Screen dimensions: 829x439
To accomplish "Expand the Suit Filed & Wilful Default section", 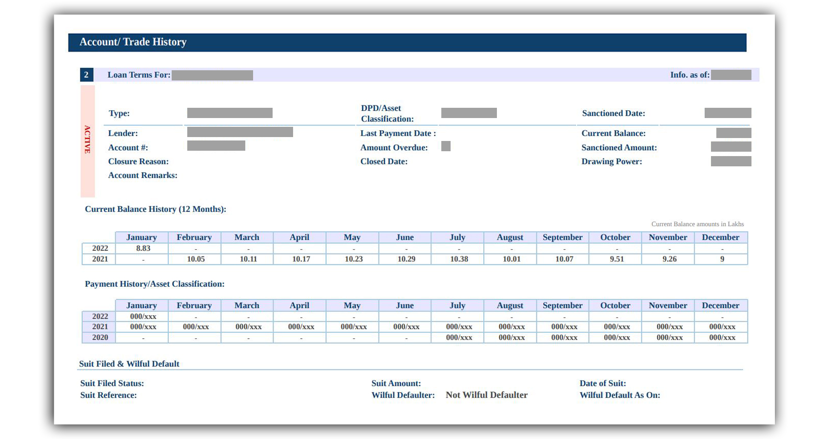I will (129, 363).
